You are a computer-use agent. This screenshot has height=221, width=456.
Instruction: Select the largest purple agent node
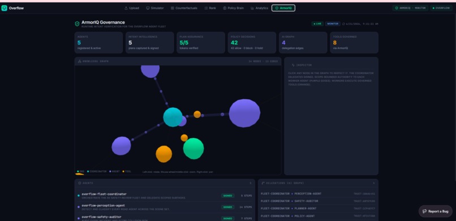(244, 113)
